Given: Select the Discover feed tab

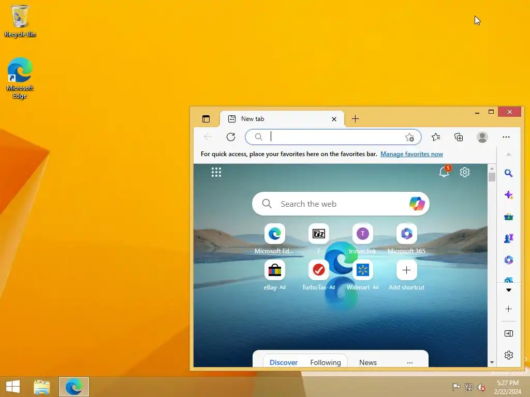Looking at the screenshot, I should (283, 362).
